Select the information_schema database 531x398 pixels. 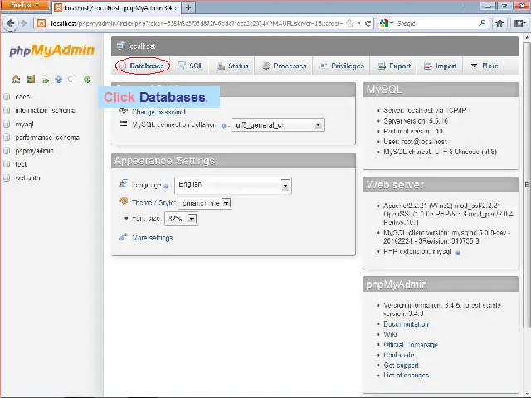45,110
